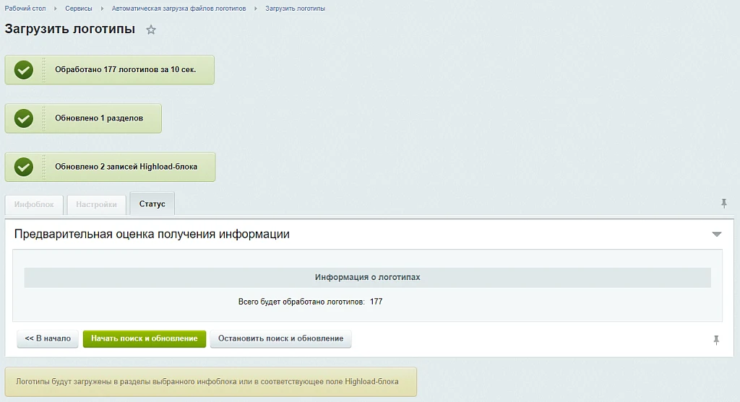The width and height of the screenshot is (740, 402).
Task: Click the pin icon beside the action buttons
Action: [x=716, y=340]
